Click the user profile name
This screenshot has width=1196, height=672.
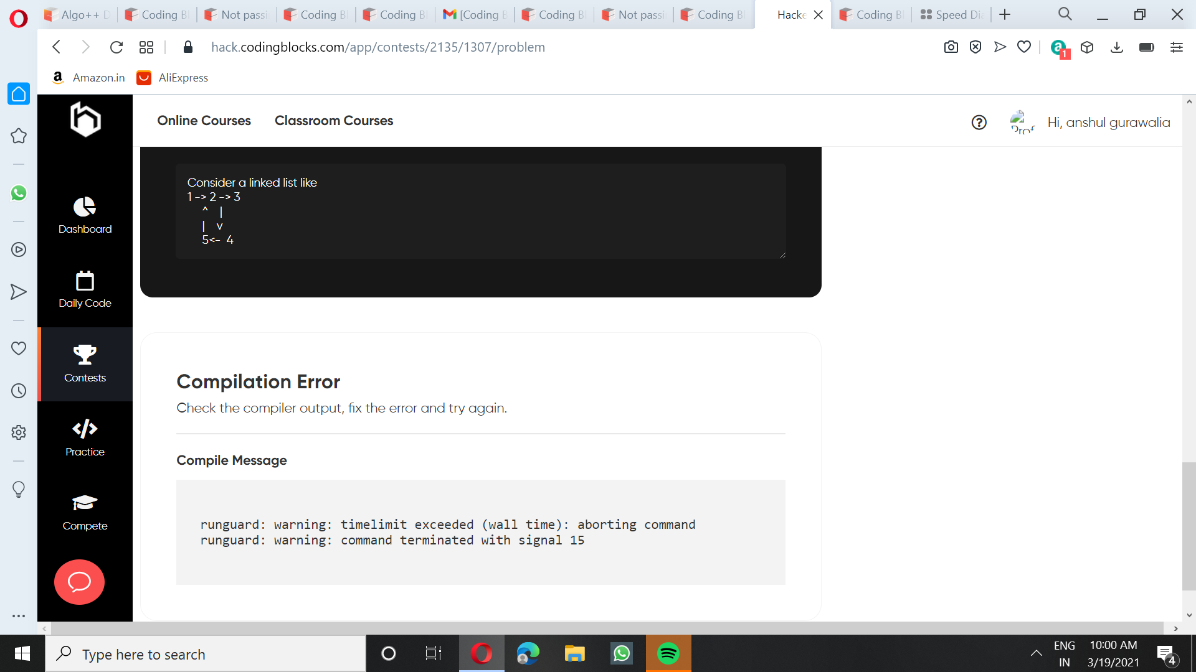(x=1108, y=123)
